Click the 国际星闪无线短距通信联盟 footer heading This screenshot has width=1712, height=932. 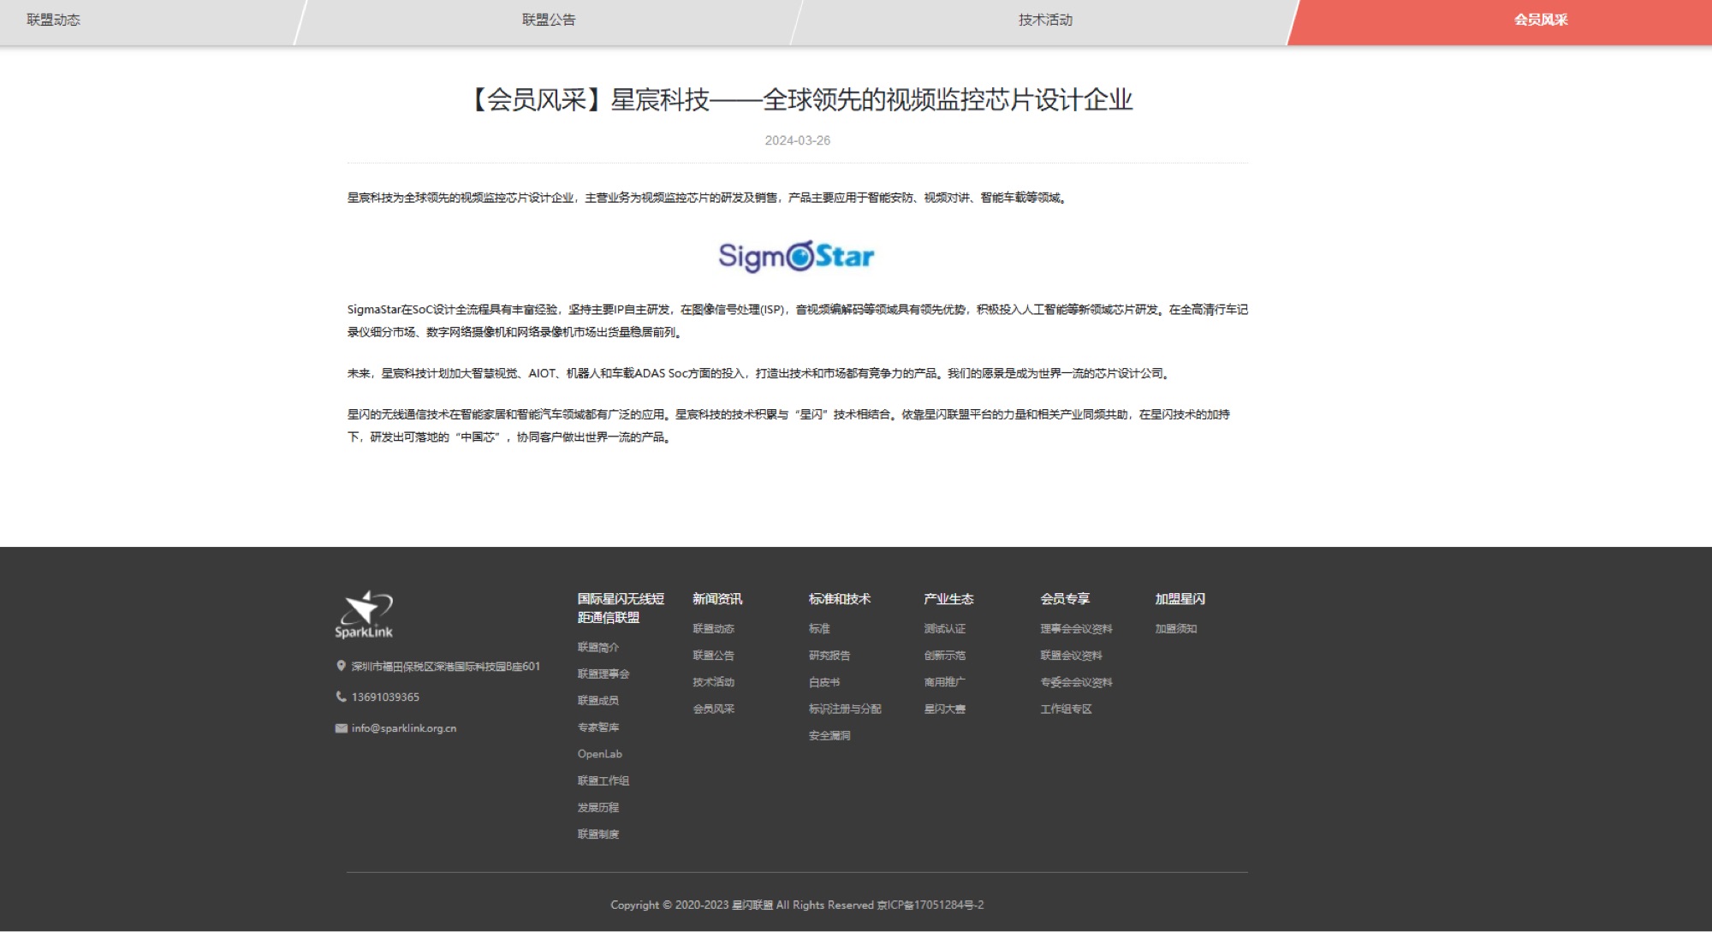pyautogui.click(x=621, y=608)
